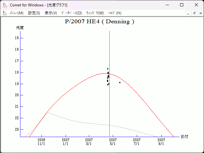Screen dimensions: 204x153
Task: Click the graph title P/2007 HE4 (Denning)
Action: point(99,22)
